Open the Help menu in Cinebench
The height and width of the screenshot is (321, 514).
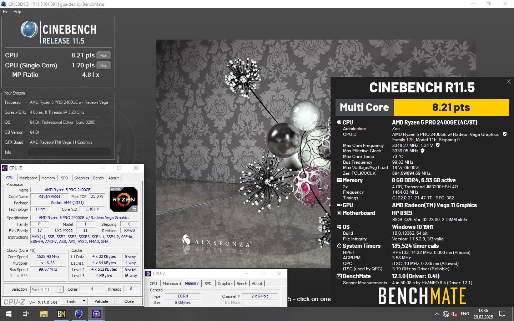point(17,12)
